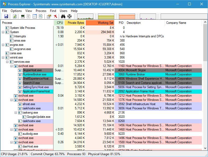Sort by the Description column header

pos(145,23)
